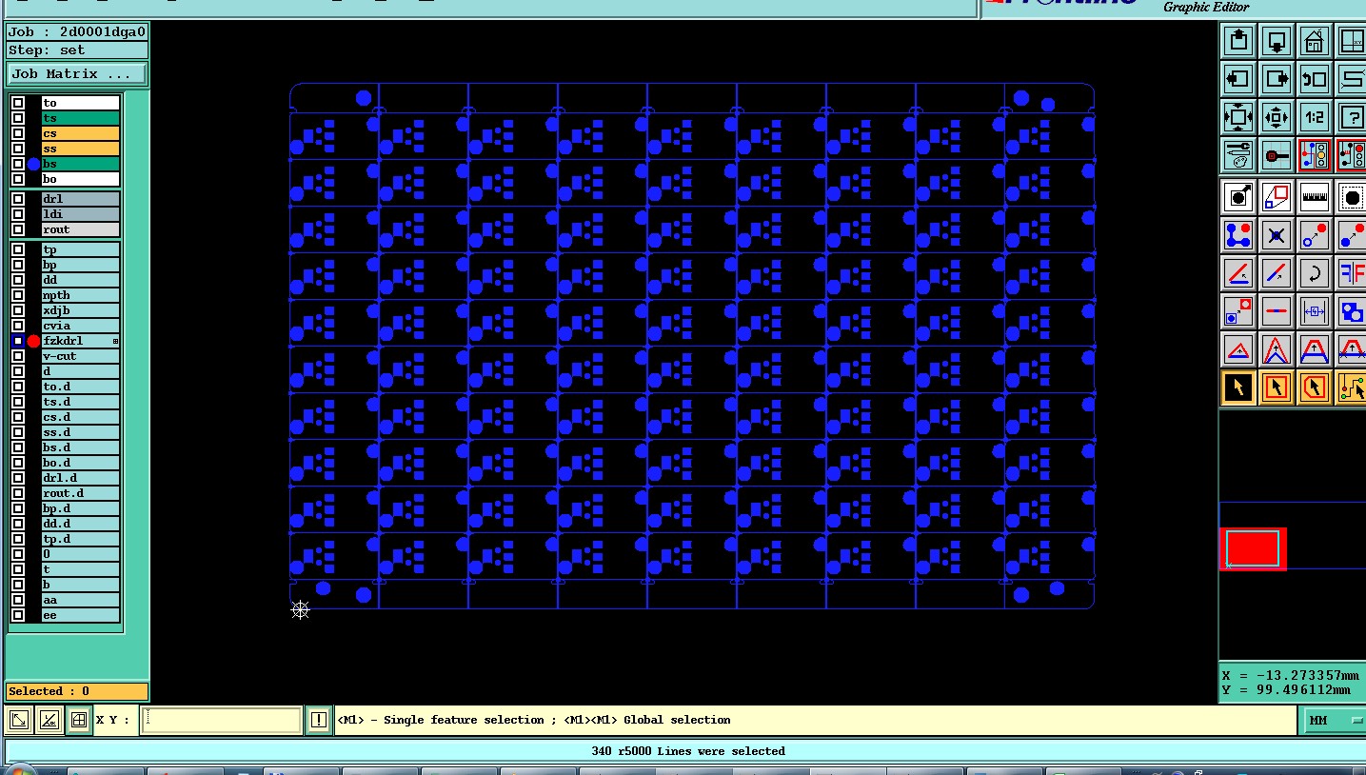1366x775 pixels.
Task: Select the rotate curved arrow tool
Action: tap(1315, 273)
